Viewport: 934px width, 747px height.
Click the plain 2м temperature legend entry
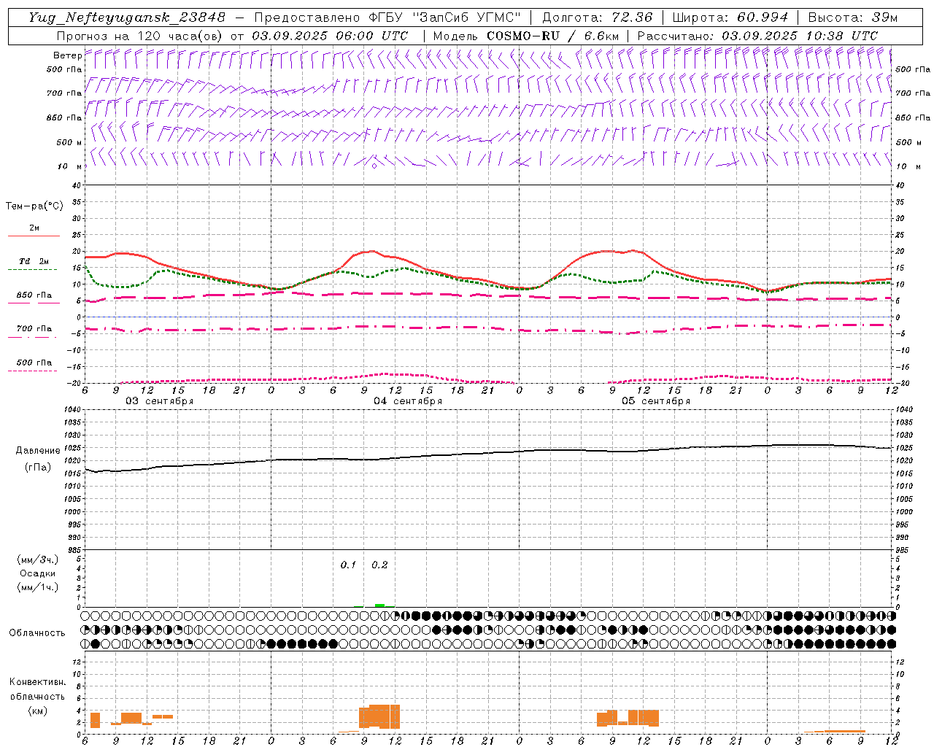[34, 228]
